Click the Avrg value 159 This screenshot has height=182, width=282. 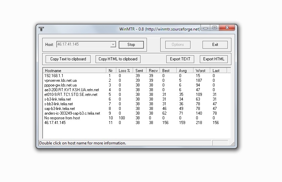(182, 122)
